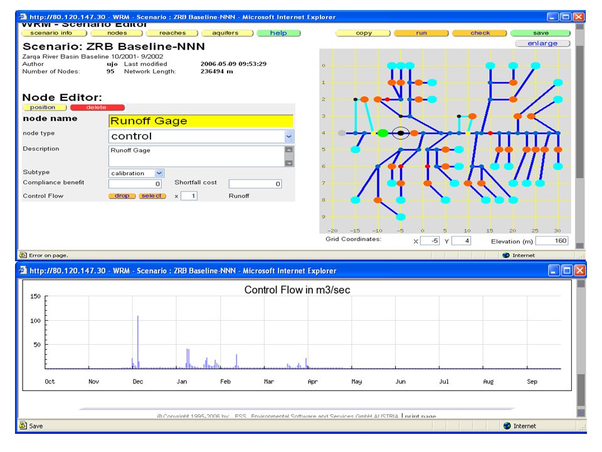
Task: Click the IE page icon in chart window title
Action: [x=23, y=271]
